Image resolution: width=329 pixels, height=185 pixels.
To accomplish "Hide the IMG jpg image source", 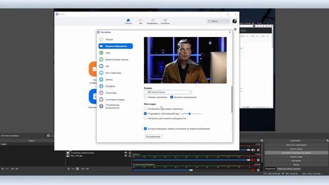I will point(125,156).
